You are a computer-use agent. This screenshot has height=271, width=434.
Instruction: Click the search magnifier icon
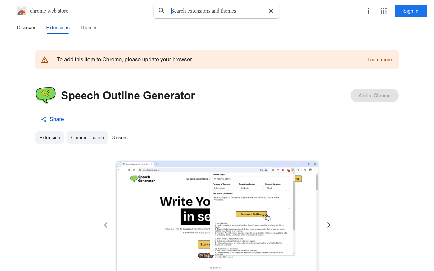tap(162, 11)
